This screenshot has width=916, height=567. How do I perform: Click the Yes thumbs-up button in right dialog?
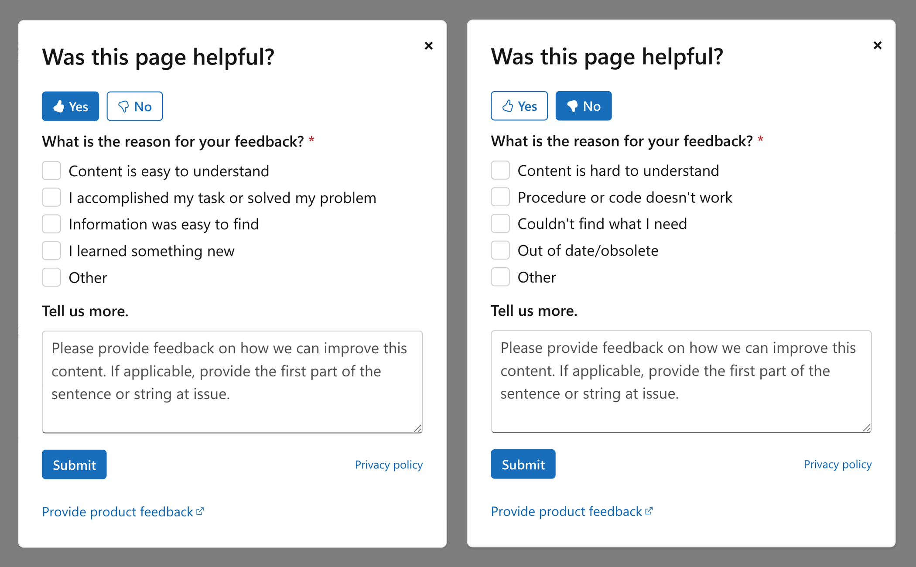(519, 106)
